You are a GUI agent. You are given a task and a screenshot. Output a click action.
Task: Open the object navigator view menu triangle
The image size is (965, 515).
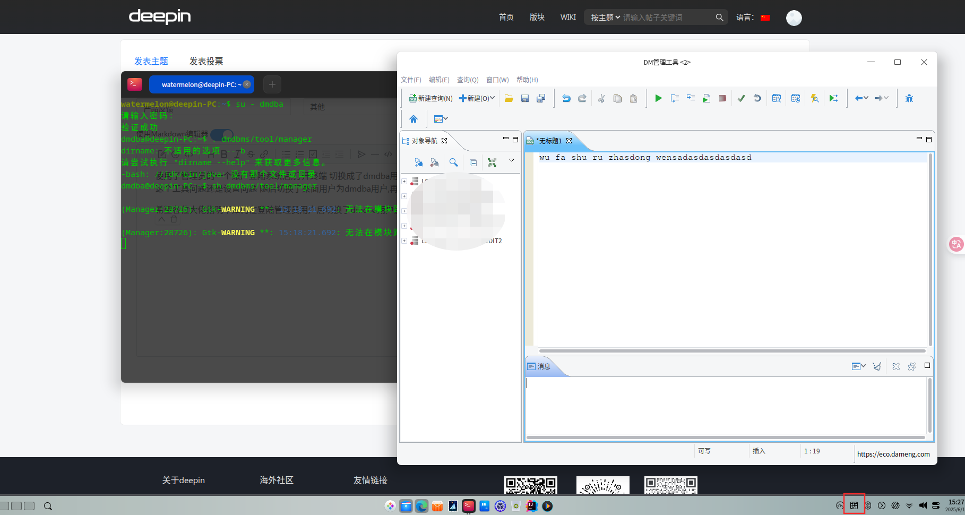coord(512,160)
